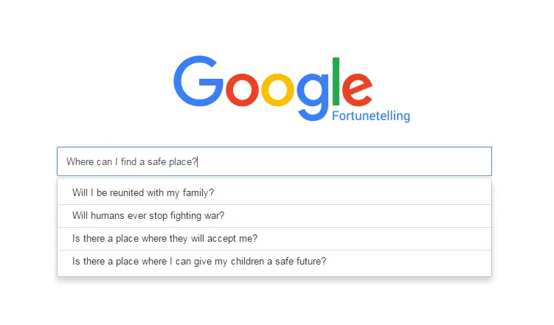Choose "Will humans ever stop fighting war?" suggestion
Screen dimensions: 554x325
[274, 216]
